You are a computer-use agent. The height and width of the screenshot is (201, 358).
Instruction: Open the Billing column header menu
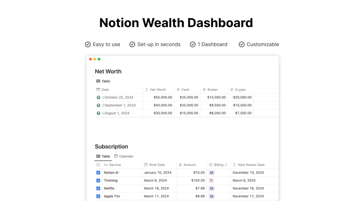(218, 165)
